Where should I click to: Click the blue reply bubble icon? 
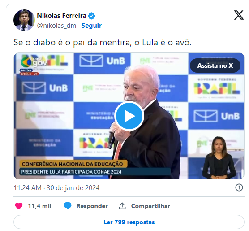[68, 206]
